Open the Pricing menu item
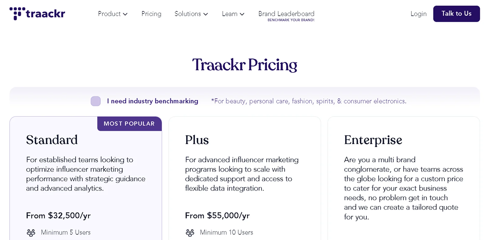 point(151,14)
